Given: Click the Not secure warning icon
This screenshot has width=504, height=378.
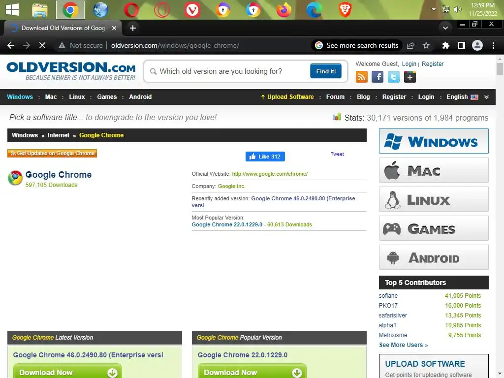Looking at the screenshot, I should click(x=62, y=46).
